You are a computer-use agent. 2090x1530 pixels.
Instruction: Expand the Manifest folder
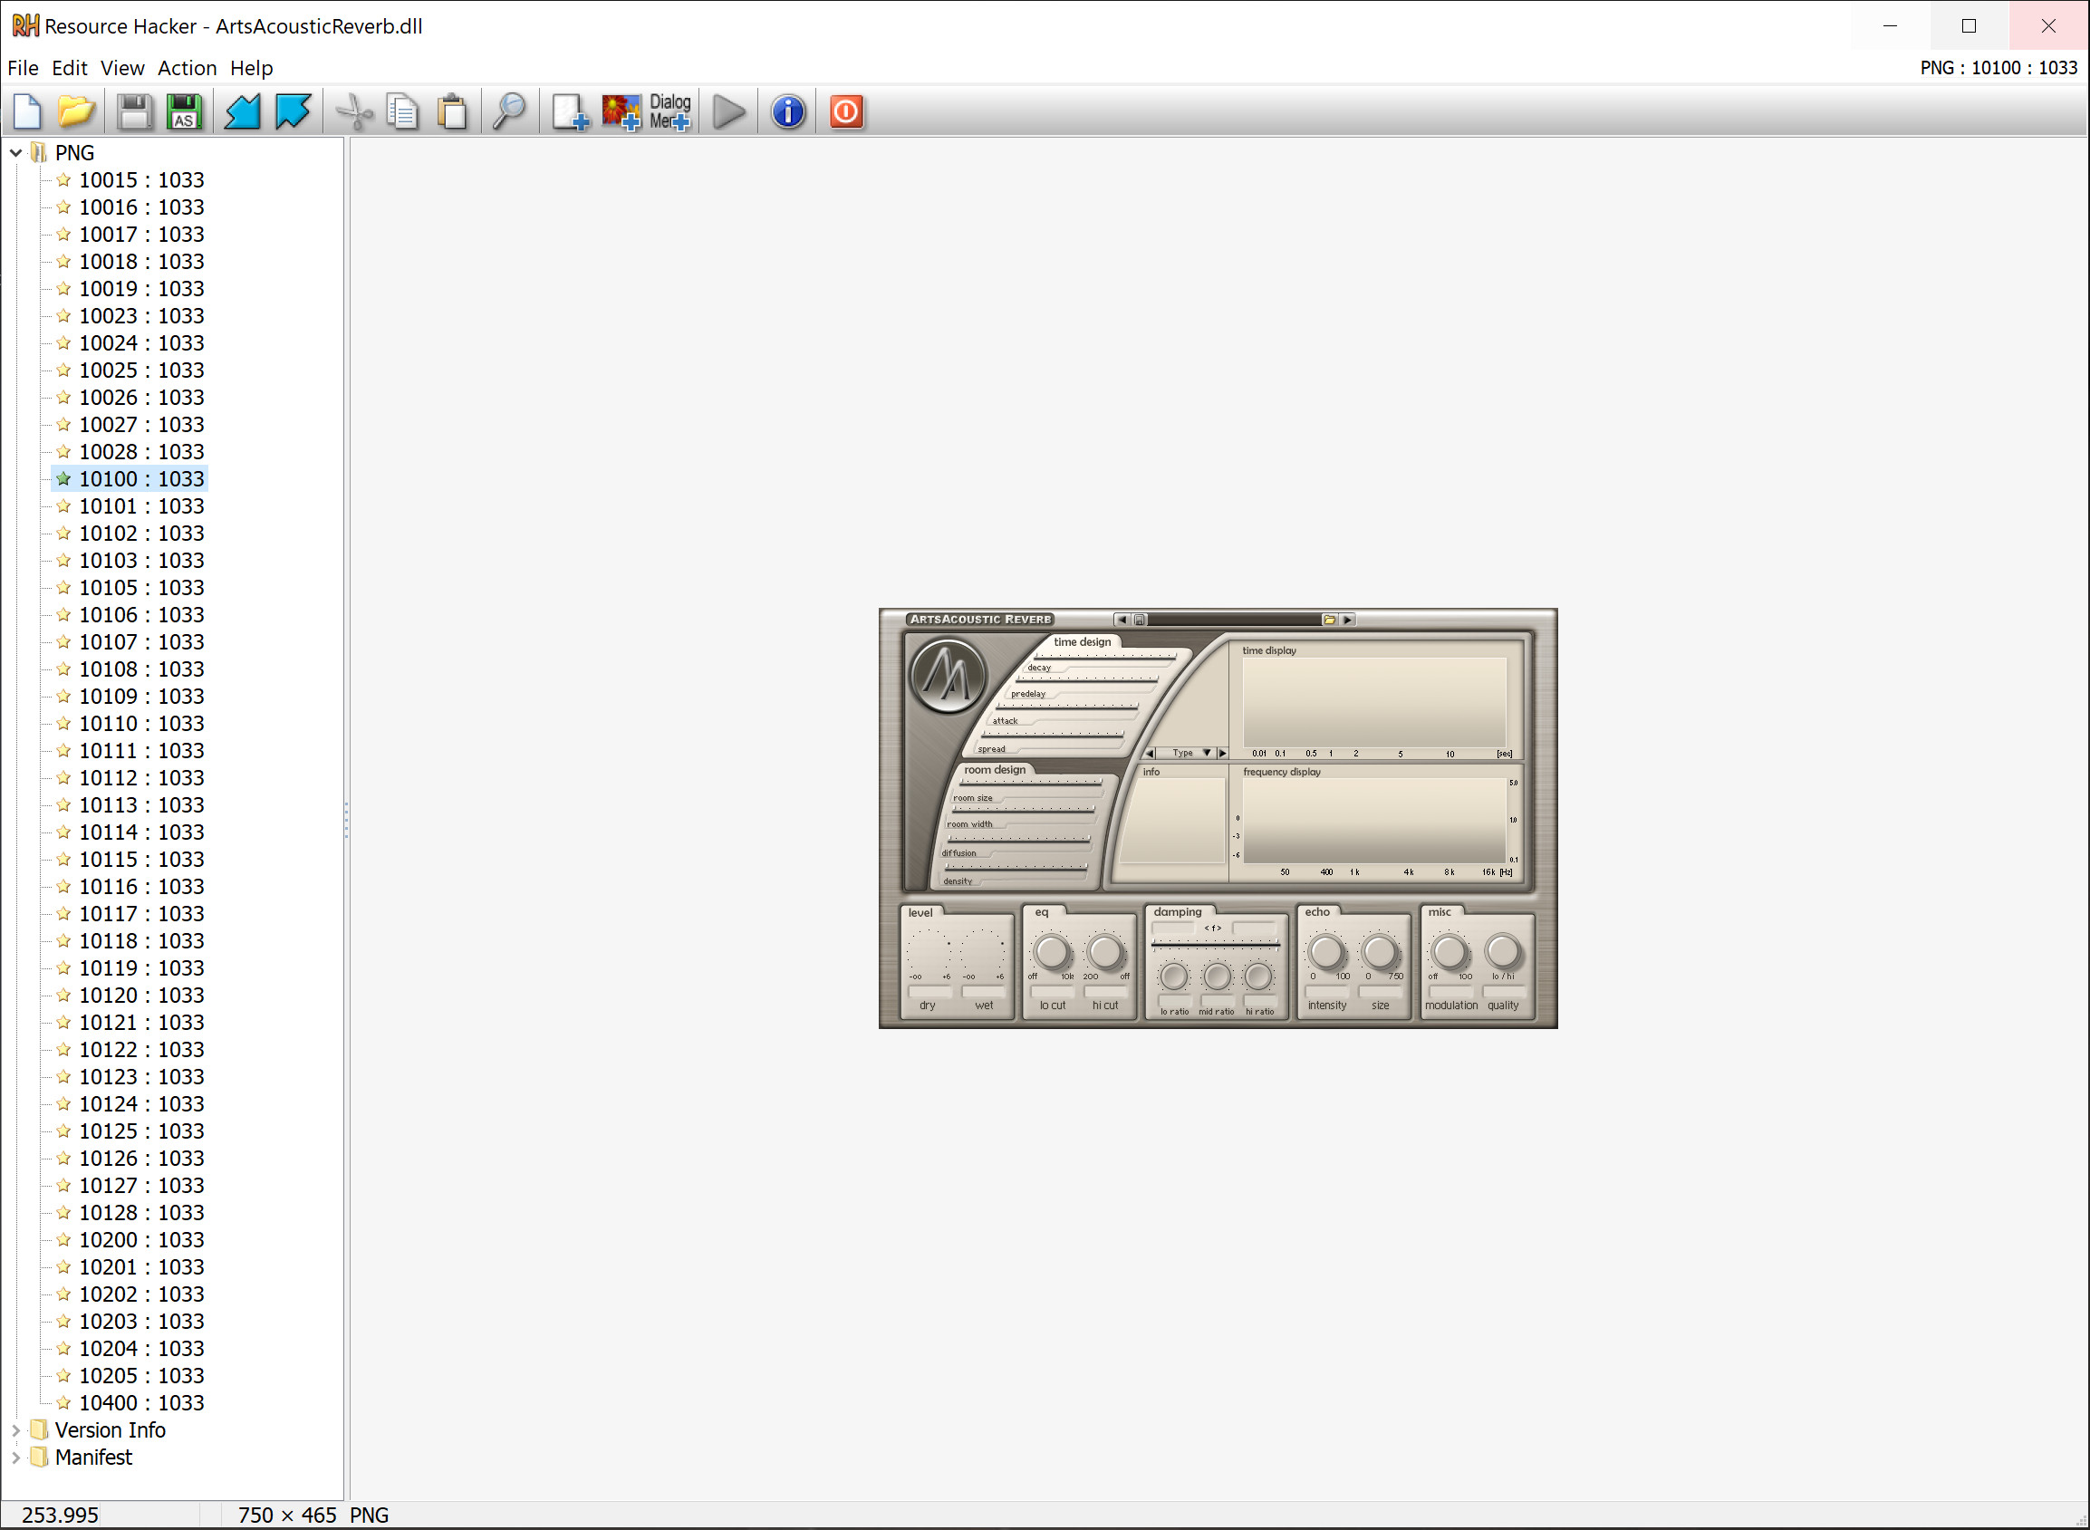coord(15,1457)
